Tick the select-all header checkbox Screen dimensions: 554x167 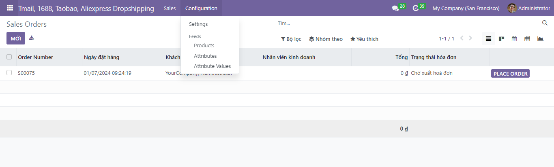click(x=9, y=57)
